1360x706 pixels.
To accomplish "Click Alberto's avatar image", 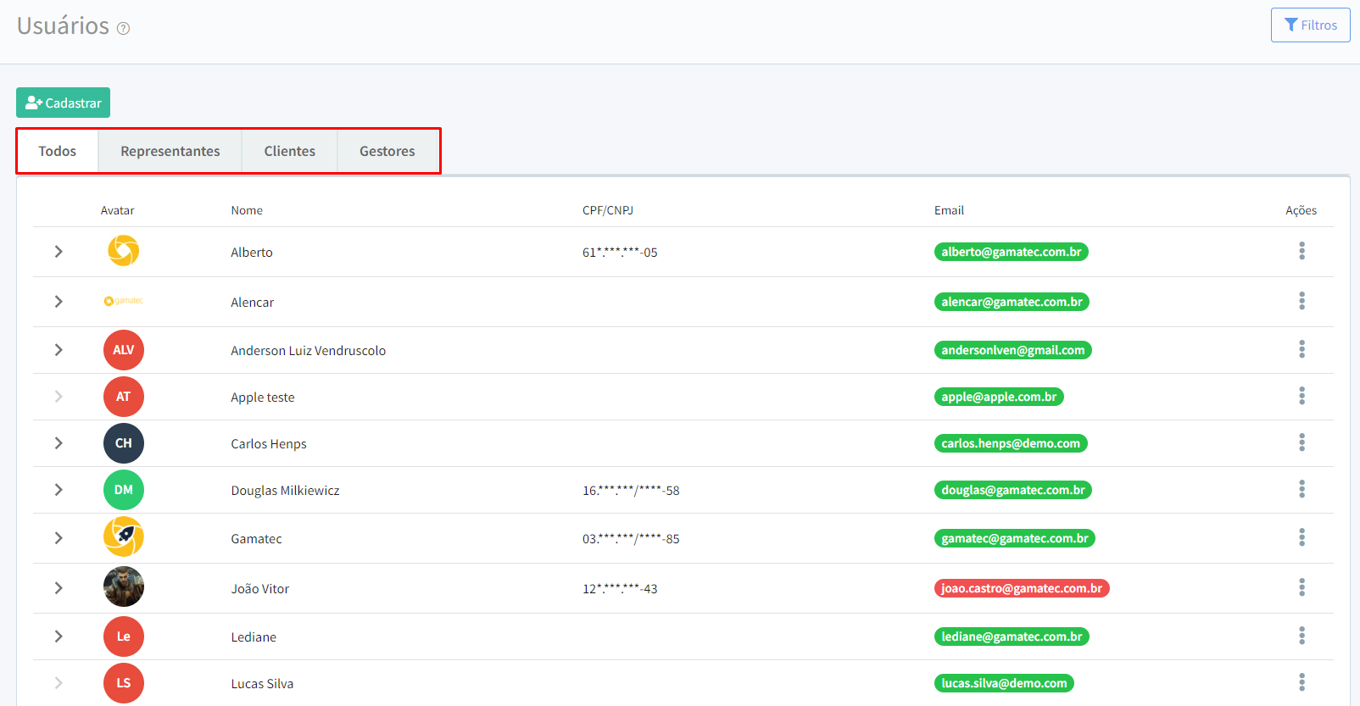I will 124,251.
